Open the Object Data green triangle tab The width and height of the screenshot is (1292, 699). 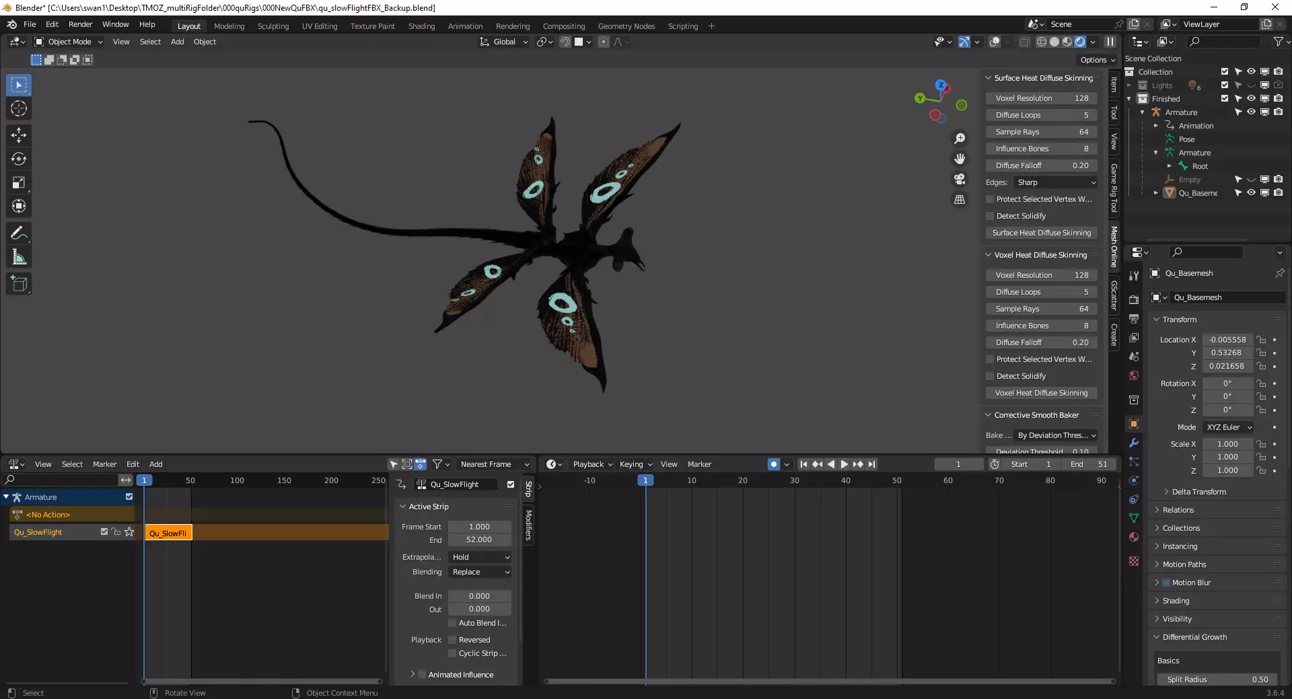pyautogui.click(x=1134, y=518)
